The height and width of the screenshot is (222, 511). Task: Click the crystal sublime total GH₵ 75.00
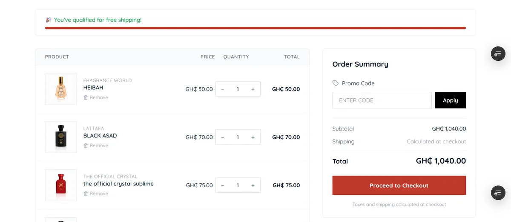(286, 185)
